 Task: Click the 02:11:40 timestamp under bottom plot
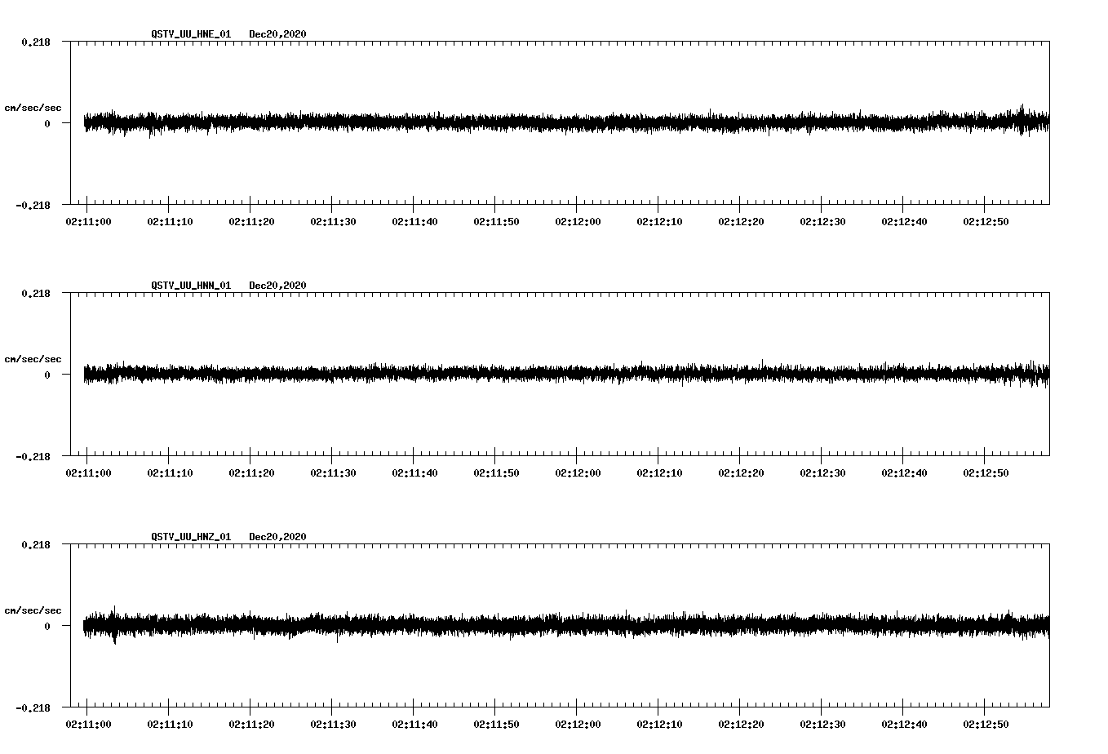(416, 722)
